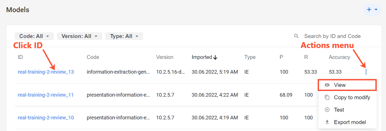
Task: Select the code cell of the review_10 row
Action: (118, 118)
